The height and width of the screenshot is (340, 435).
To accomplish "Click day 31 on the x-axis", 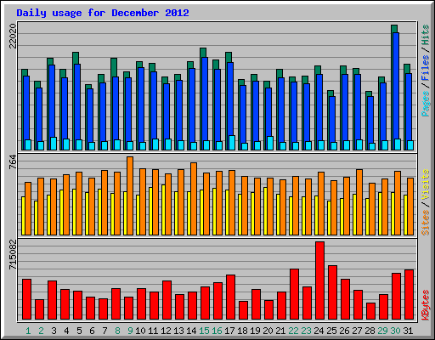I will (408, 331).
